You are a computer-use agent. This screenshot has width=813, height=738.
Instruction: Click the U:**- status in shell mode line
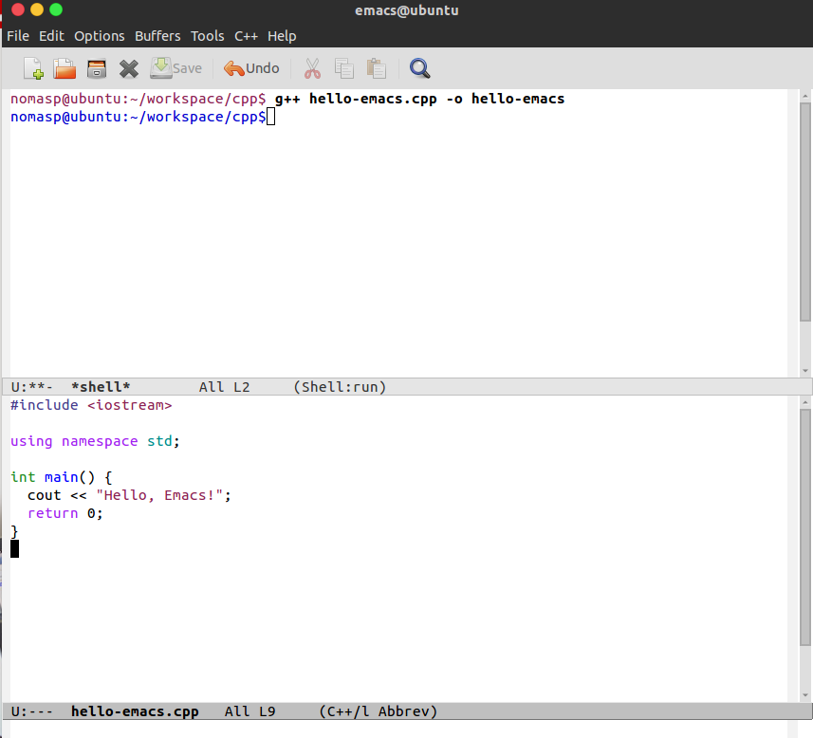31,387
